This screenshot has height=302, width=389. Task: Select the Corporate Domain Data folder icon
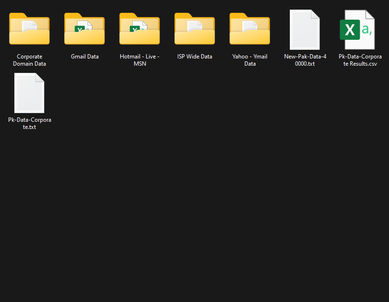pos(29,30)
